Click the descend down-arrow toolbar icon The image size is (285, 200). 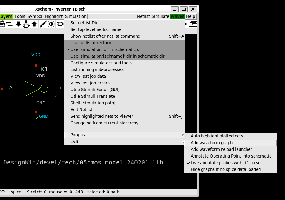[18, 24]
